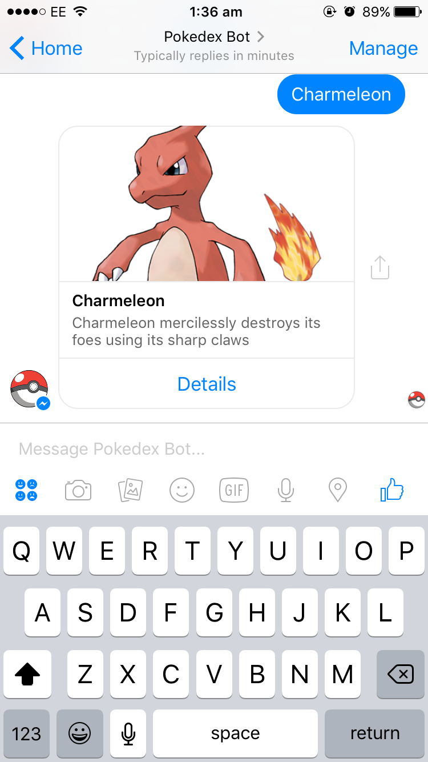Switch keyboard to 123 numbers
This screenshot has width=428, height=762.
[26, 733]
